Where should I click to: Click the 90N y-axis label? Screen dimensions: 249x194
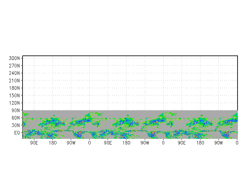pyautogui.click(x=16, y=110)
